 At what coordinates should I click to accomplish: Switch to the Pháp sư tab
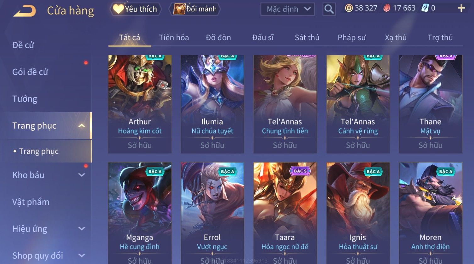pyautogui.click(x=351, y=38)
